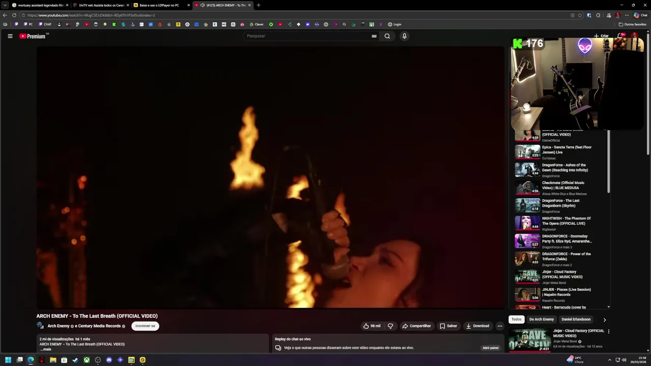The width and height of the screenshot is (651, 366).
Task: Switch to UniTV net browser tab
Action: pyautogui.click(x=101, y=5)
